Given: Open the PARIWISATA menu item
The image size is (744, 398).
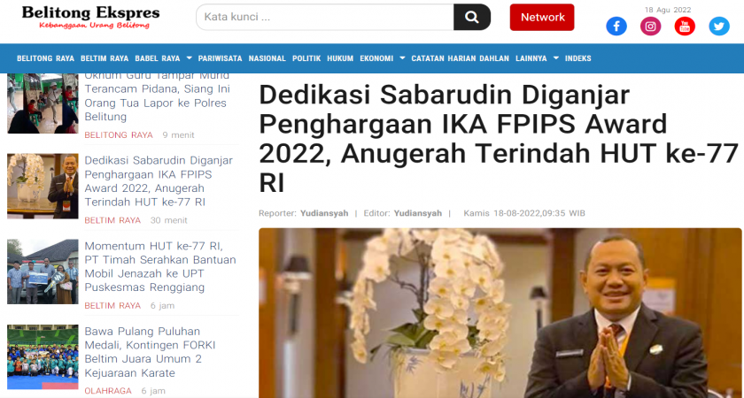Looking at the screenshot, I should click(x=221, y=58).
